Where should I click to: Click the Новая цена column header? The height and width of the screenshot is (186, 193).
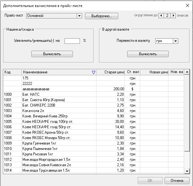tap(154, 72)
